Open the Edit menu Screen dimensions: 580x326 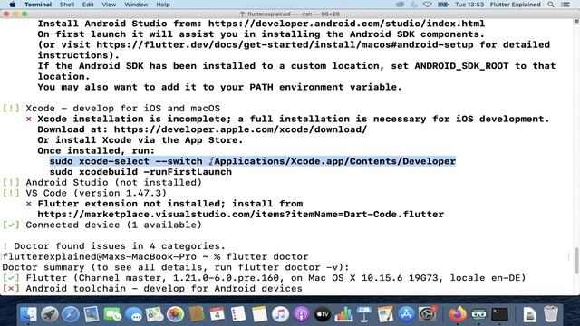[88, 5]
